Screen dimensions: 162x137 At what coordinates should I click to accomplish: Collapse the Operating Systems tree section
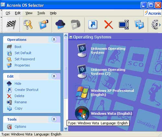click(x=71, y=37)
